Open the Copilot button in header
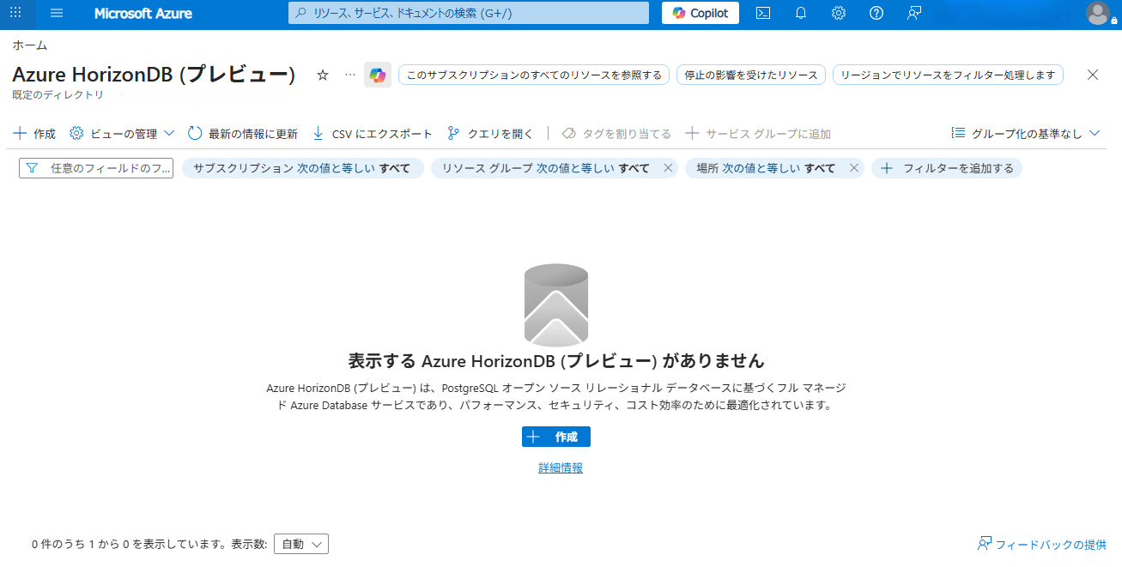The height and width of the screenshot is (567, 1122). coord(700,13)
